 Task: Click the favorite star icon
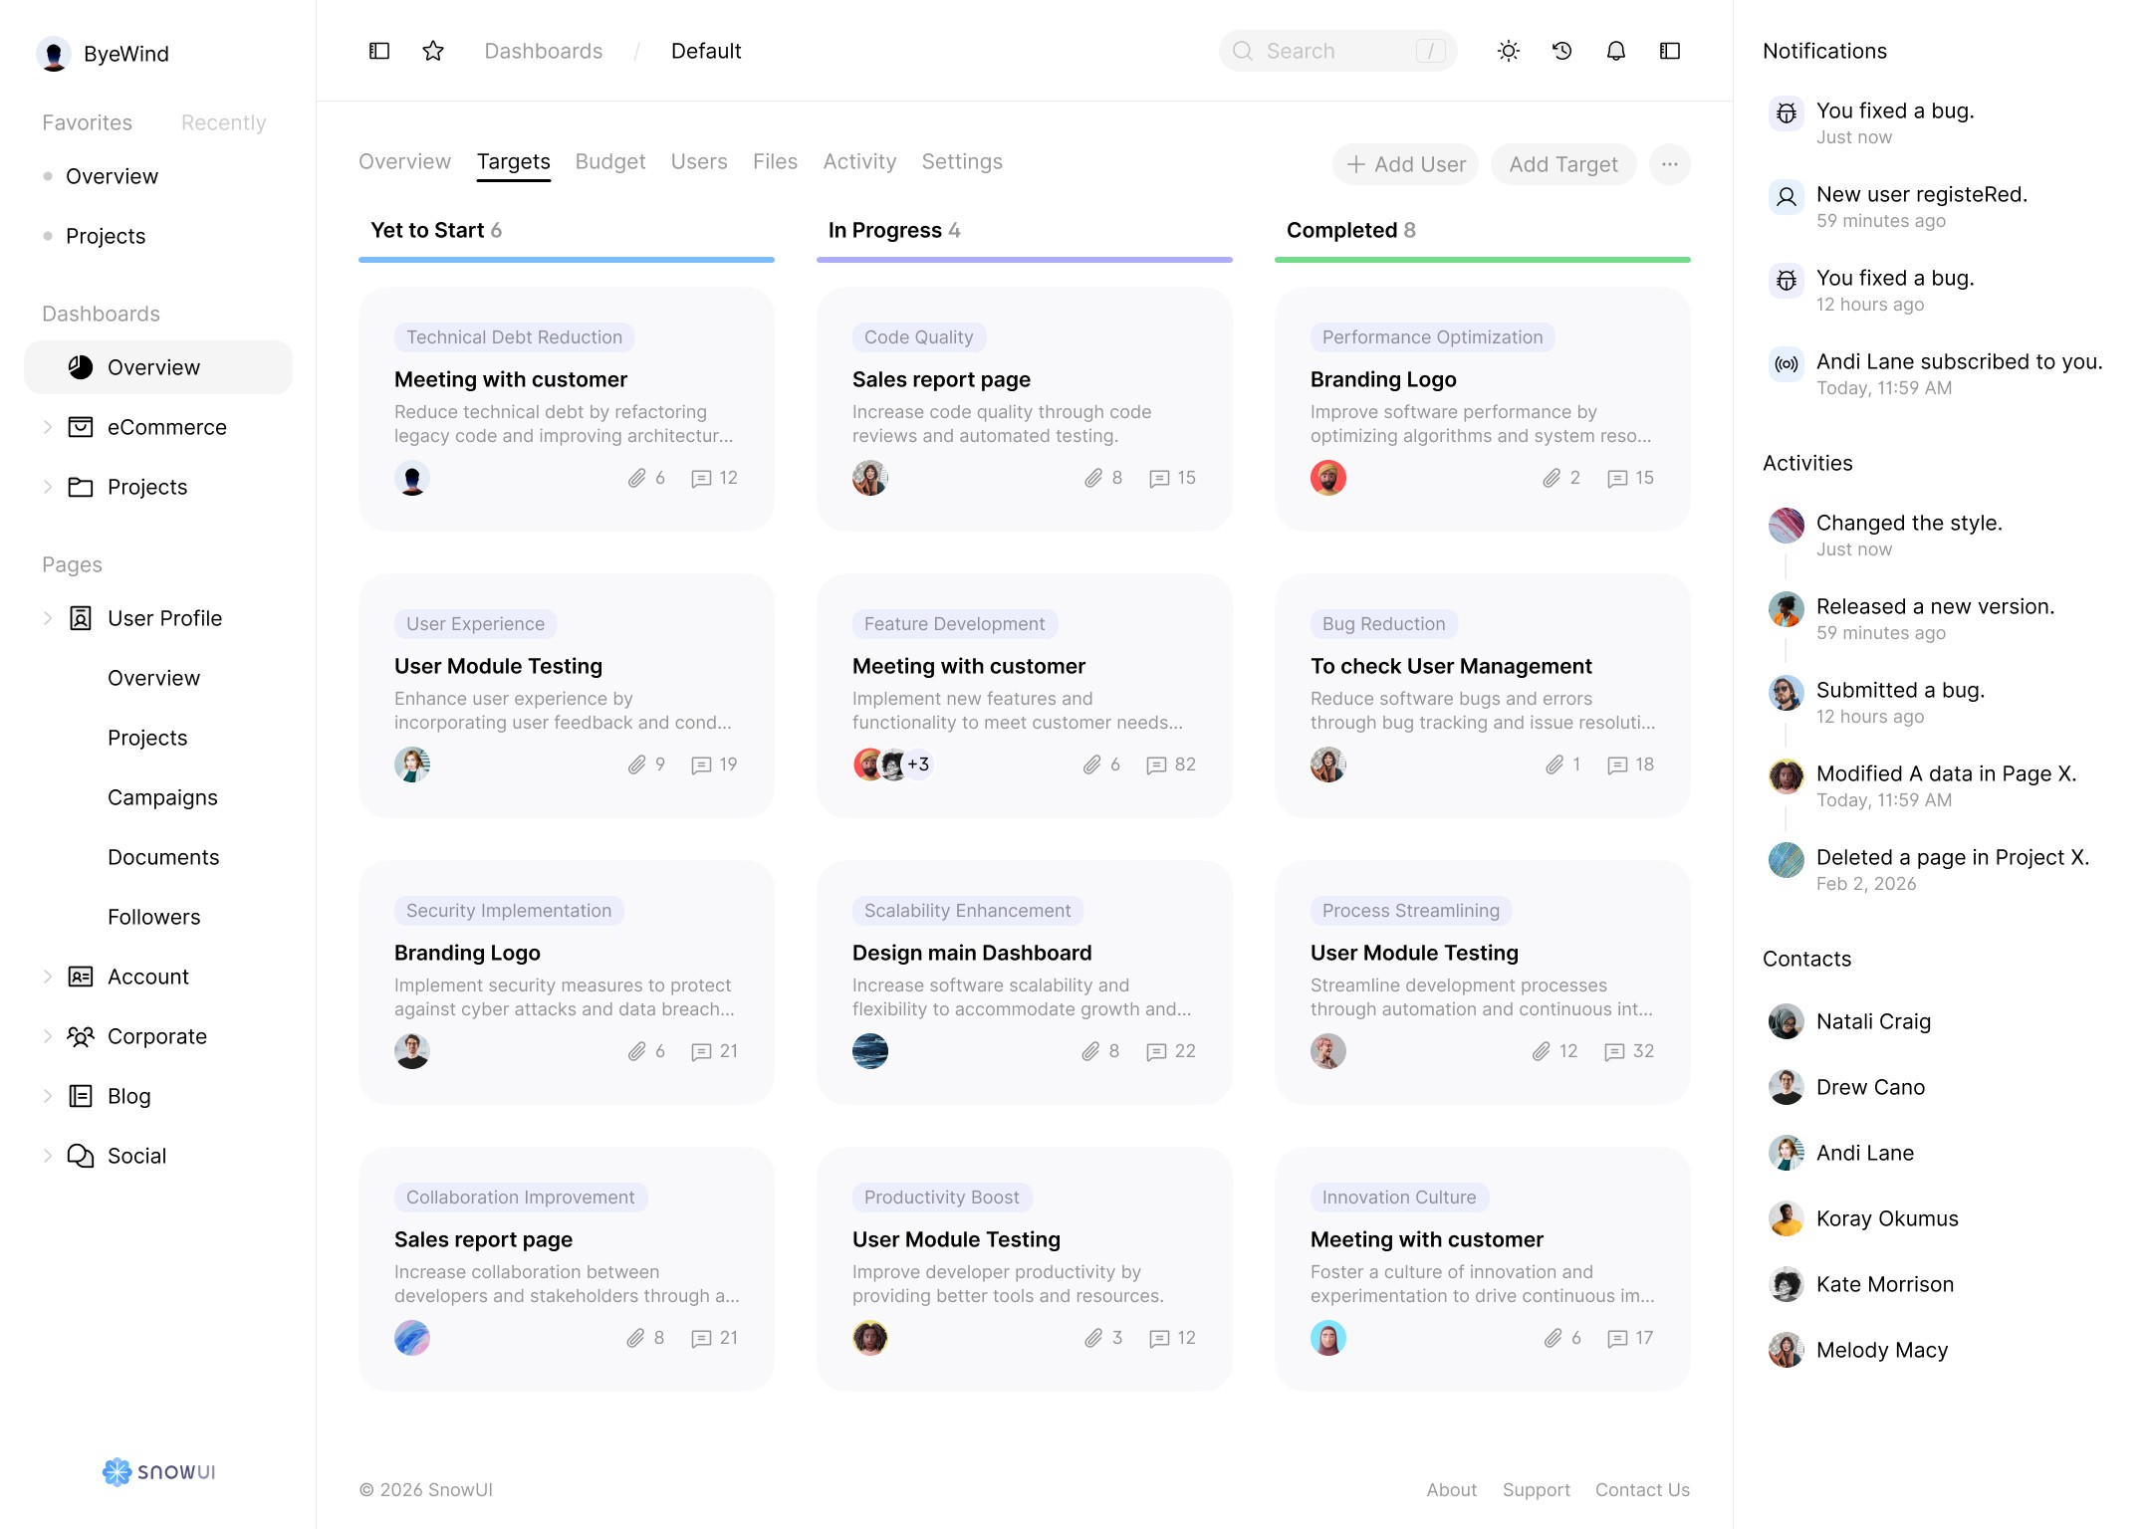[x=433, y=51]
